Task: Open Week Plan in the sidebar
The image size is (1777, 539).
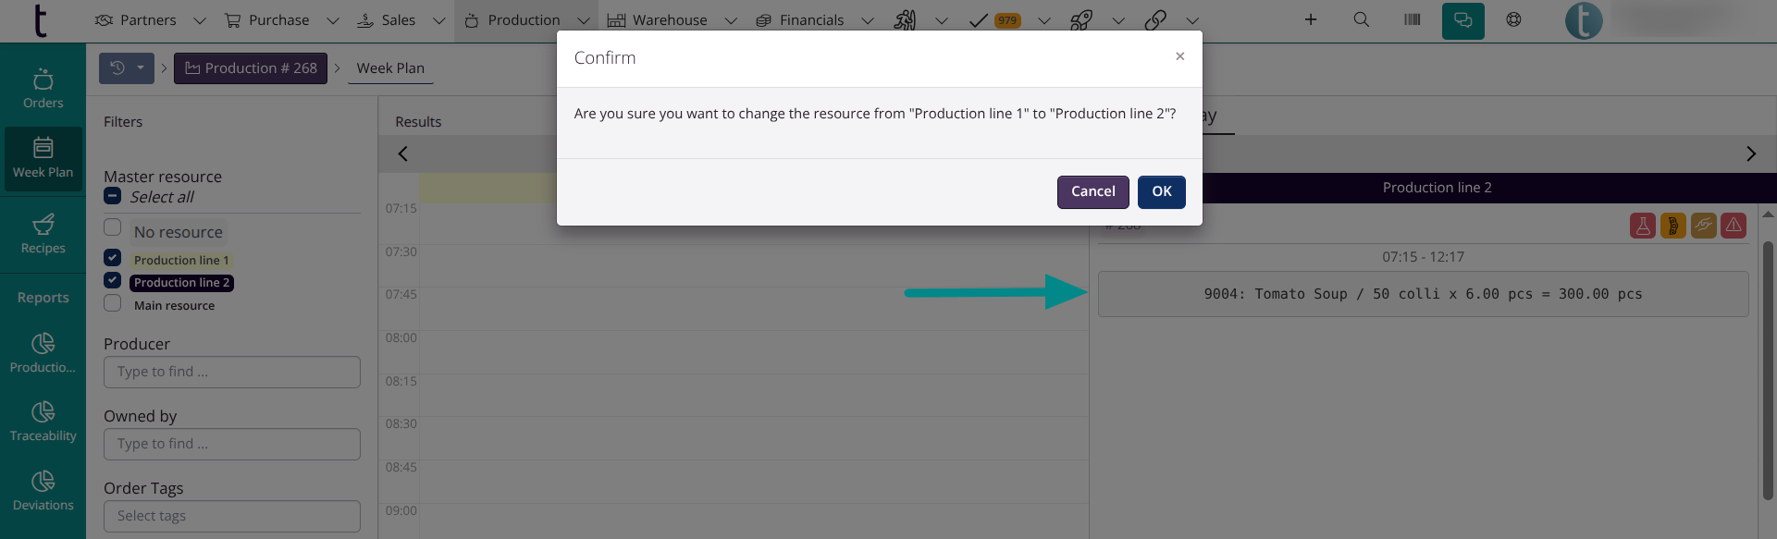Action: 43,158
